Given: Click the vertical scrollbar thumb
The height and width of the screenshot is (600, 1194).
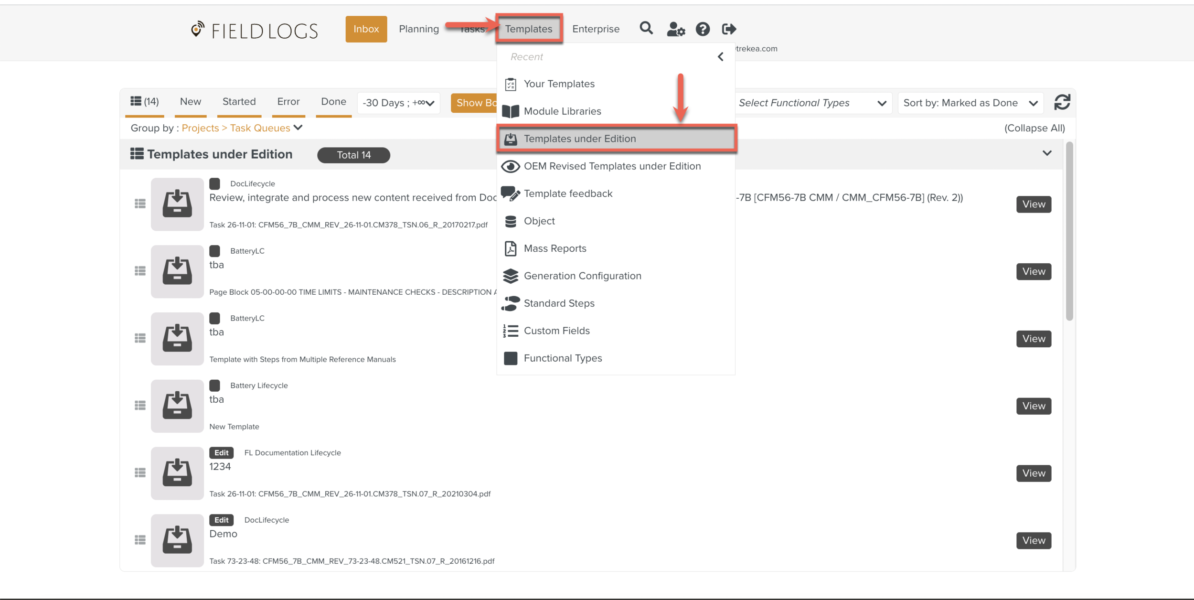Looking at the screenshot, I should point(1069,229).
